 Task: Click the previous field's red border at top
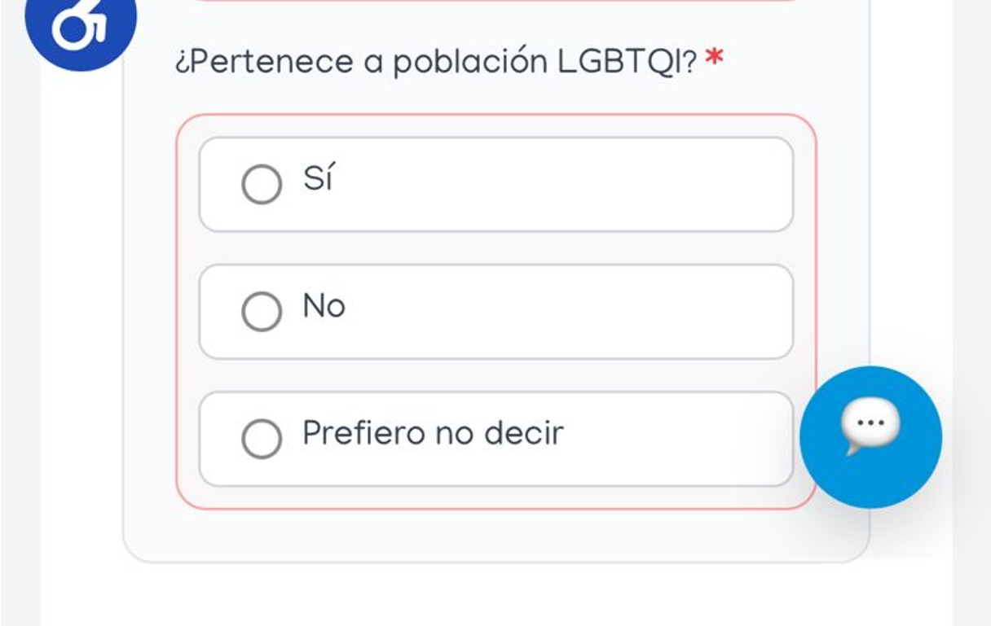(x=489, y=1)
